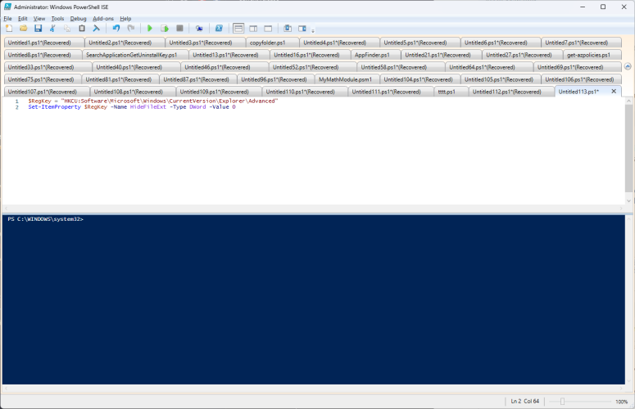Click script editor vertical scrollbar up arrow
The height and width of the screenshot is (409, 635).
point(628,101)
